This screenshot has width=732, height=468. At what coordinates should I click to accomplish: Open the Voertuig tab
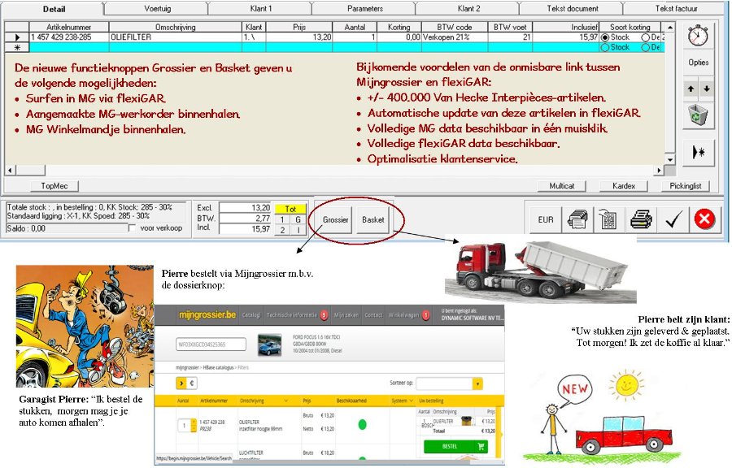tap(157, 8)
